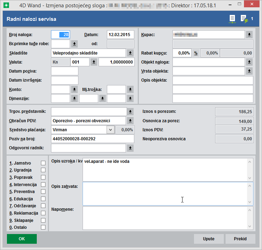Screen dimensions: 262x250
Task: Click the Kupac name field
Action: (209, 35)
